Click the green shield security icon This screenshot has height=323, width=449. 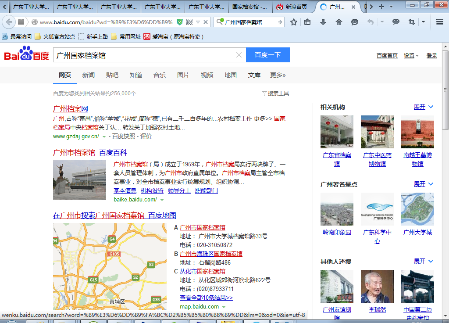pos(180,22)
